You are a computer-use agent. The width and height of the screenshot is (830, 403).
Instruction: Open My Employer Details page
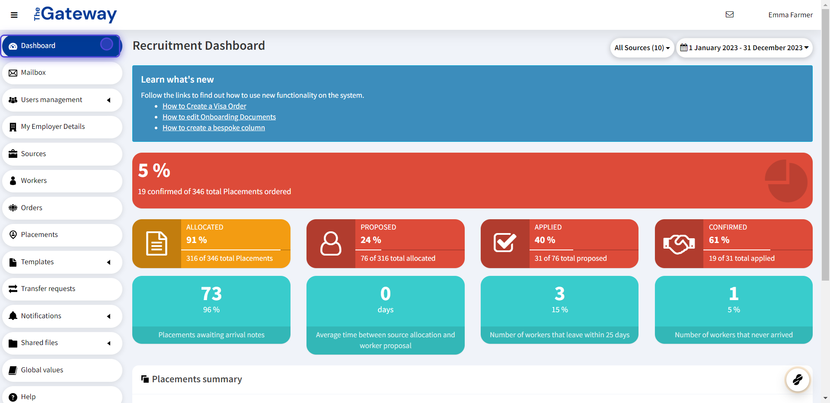coord(62,127)
